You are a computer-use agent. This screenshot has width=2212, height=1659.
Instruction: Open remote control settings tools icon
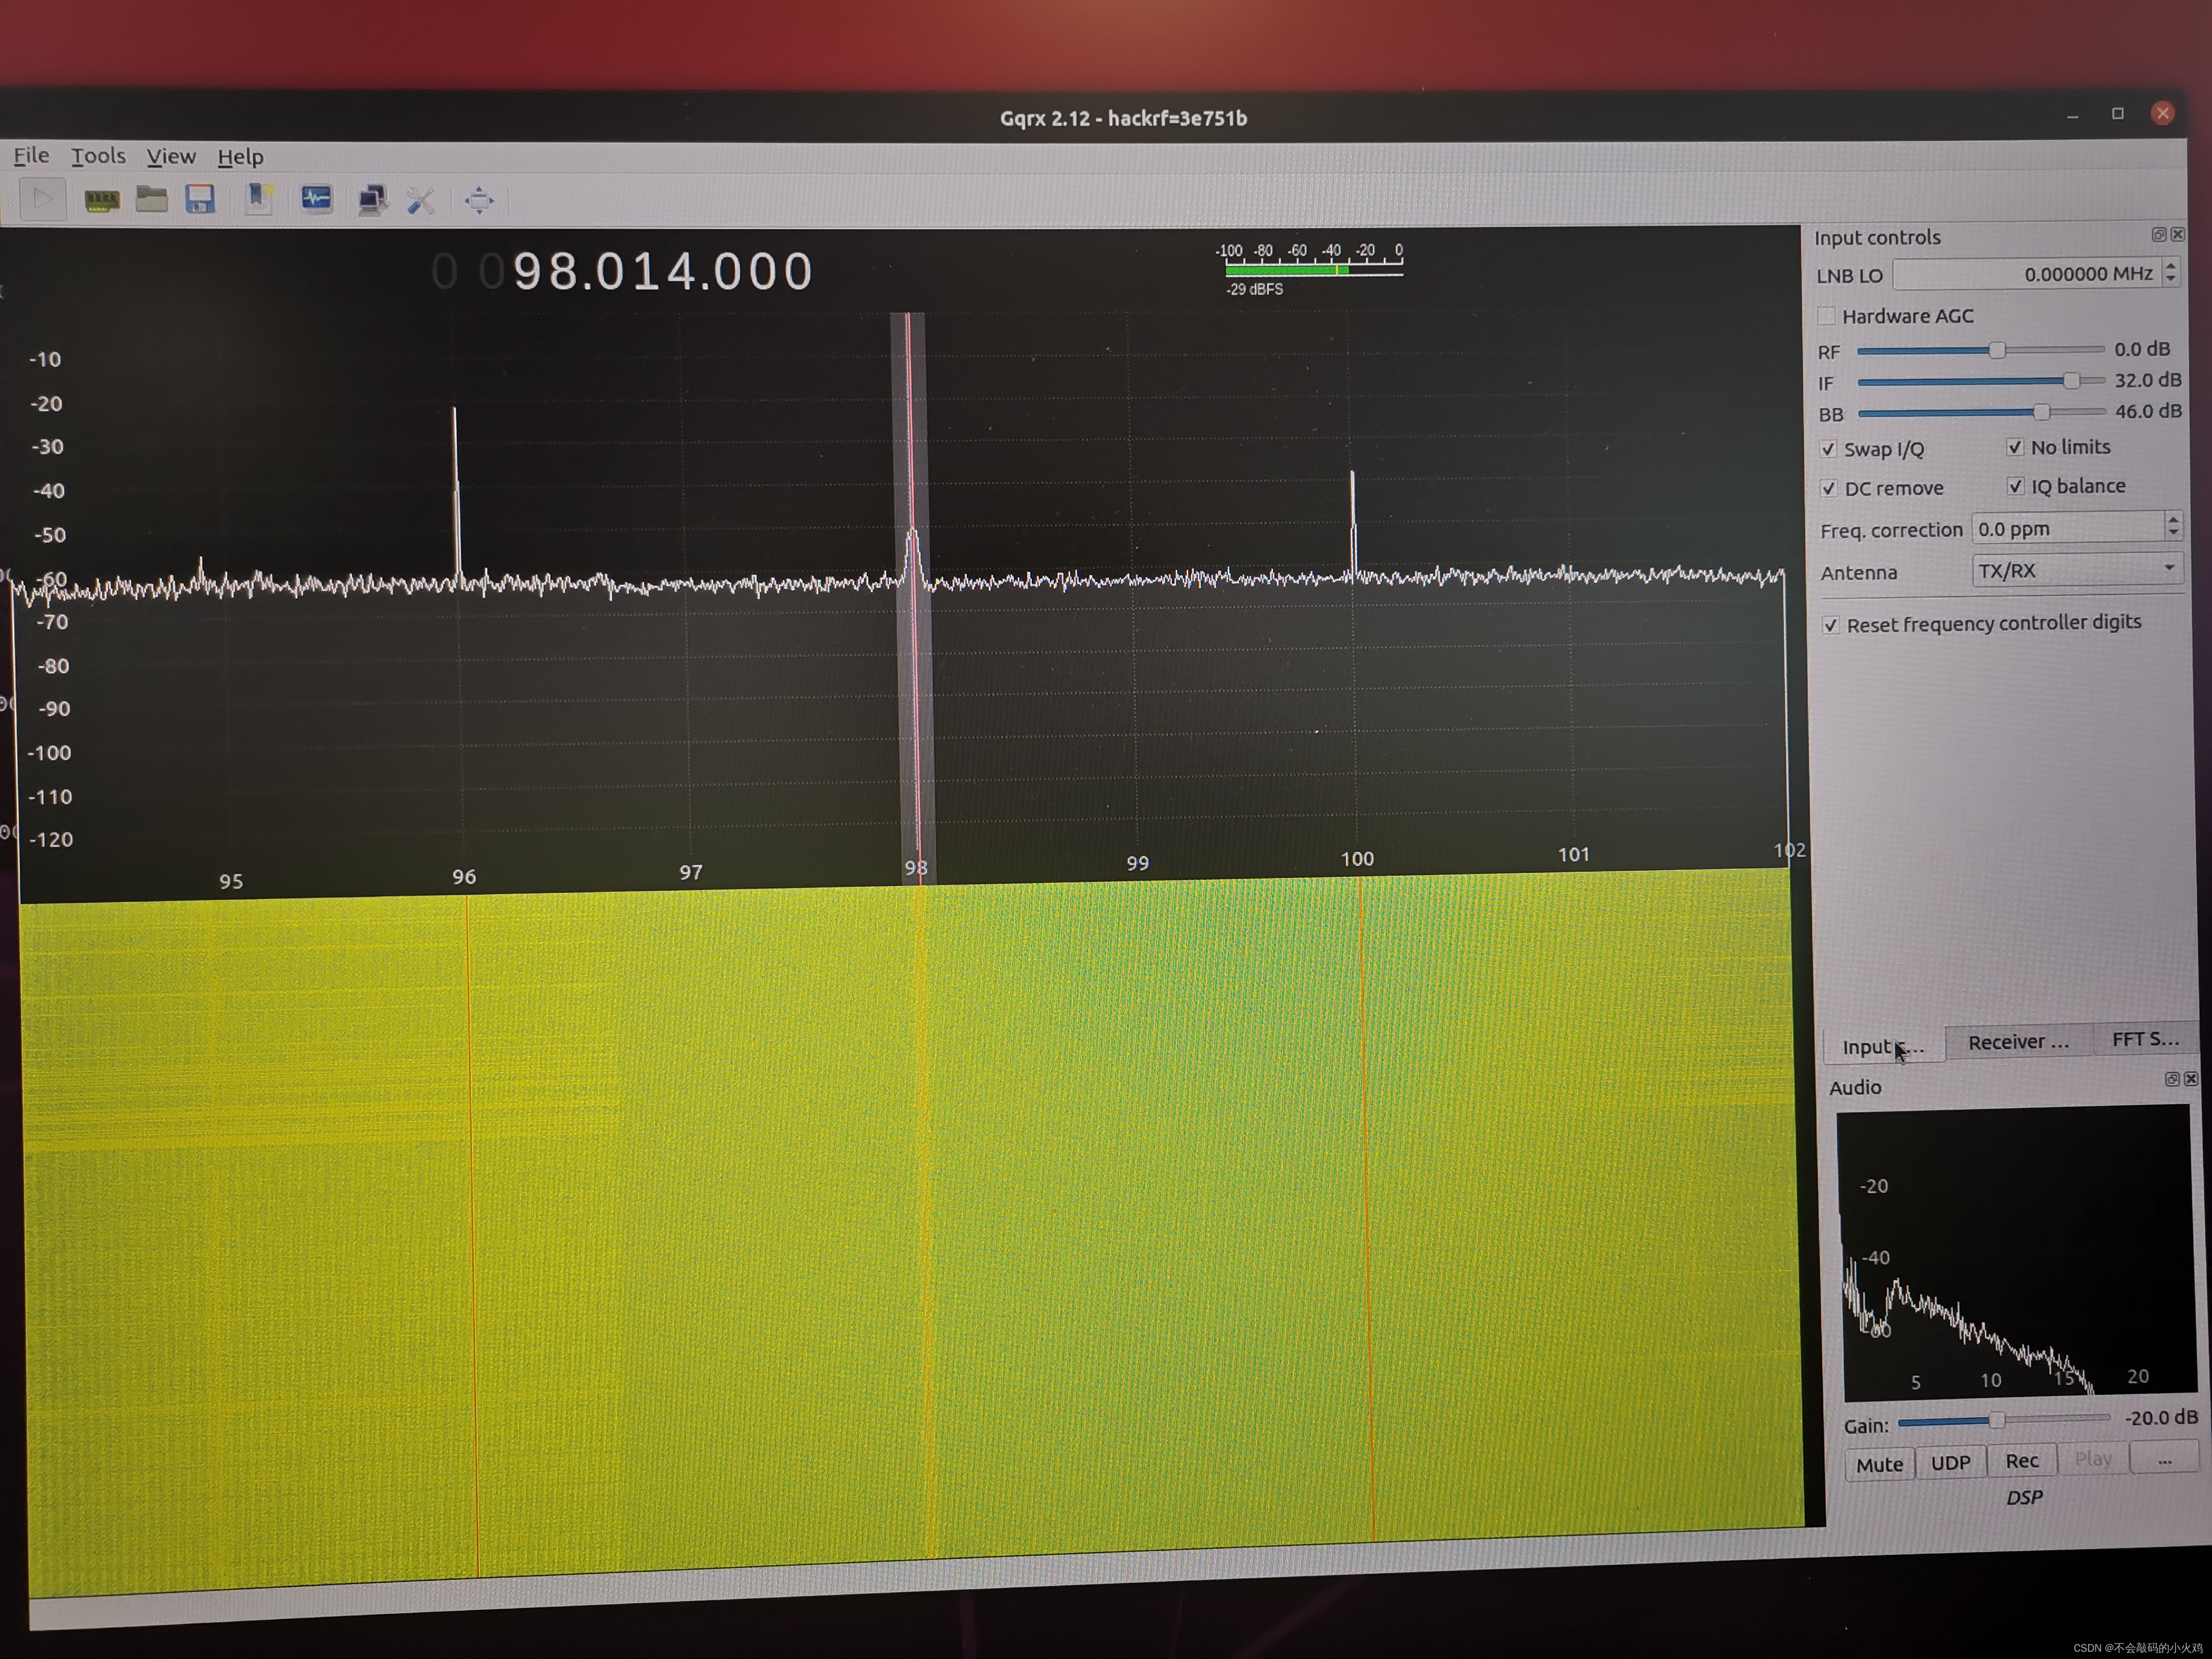tap(421, 200)
